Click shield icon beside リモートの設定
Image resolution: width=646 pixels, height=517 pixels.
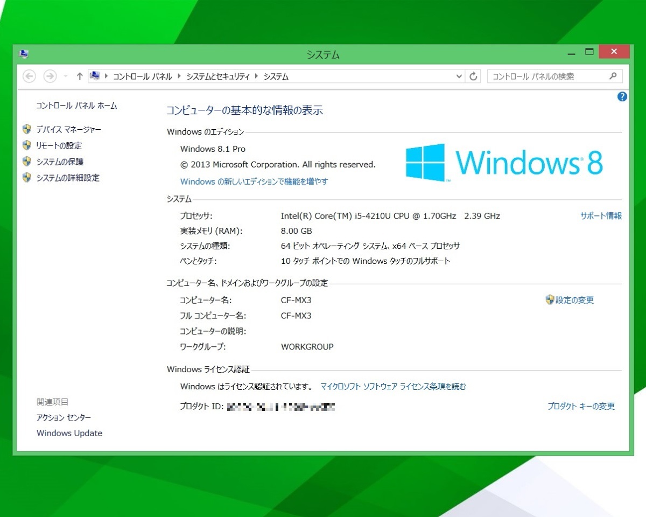27,145
